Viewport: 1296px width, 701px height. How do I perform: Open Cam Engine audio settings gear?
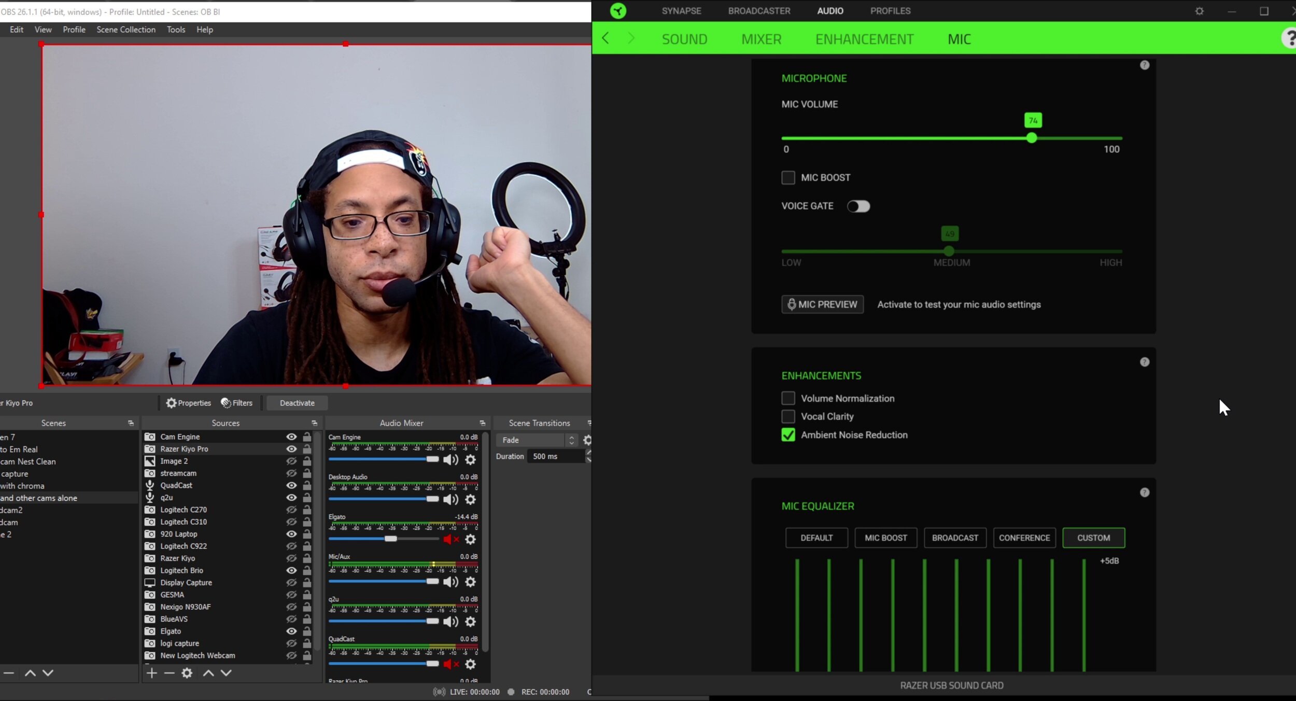coord(471,460)
